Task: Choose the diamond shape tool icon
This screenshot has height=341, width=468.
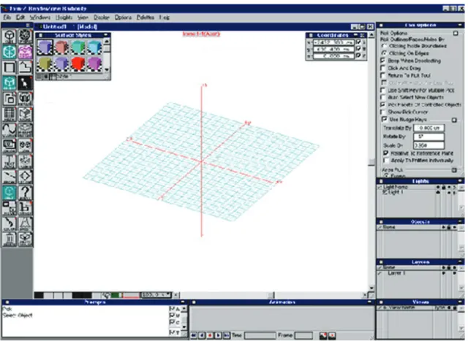Action: pos(25,177)
